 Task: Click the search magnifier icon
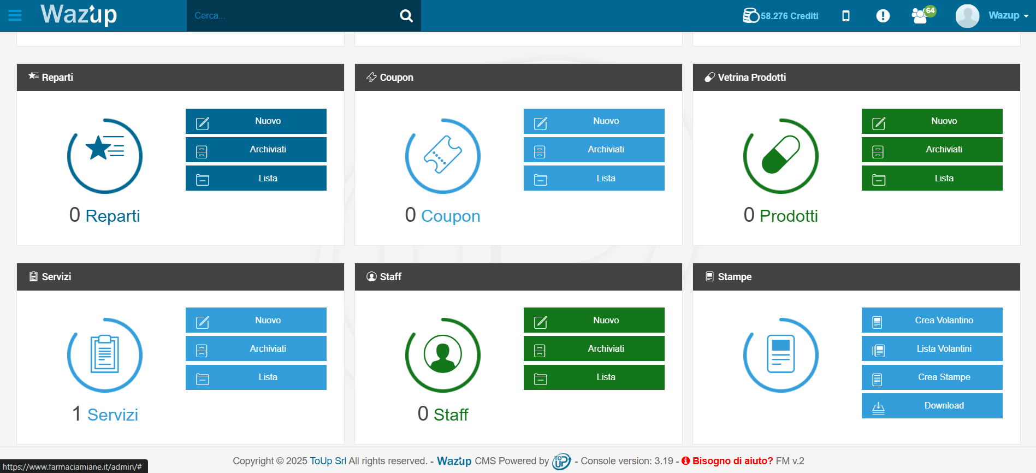[406, 16]
